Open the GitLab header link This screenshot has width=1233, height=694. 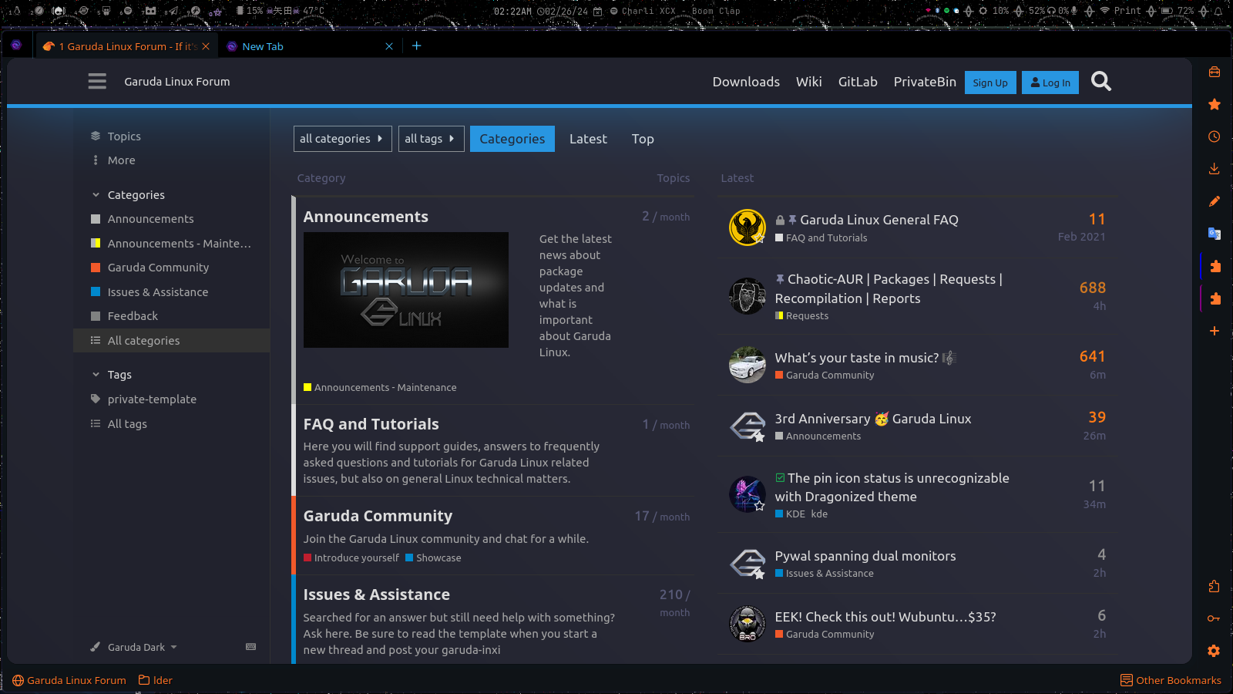[x=858, y=82]
